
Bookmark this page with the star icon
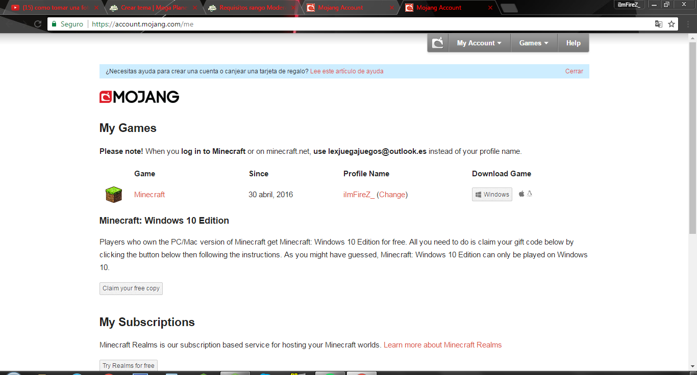tap(671, 24)
